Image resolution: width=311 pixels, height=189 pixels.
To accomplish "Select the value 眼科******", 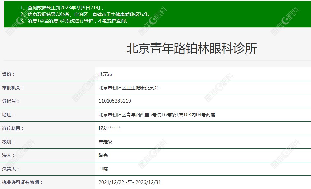I will (109, 128).
